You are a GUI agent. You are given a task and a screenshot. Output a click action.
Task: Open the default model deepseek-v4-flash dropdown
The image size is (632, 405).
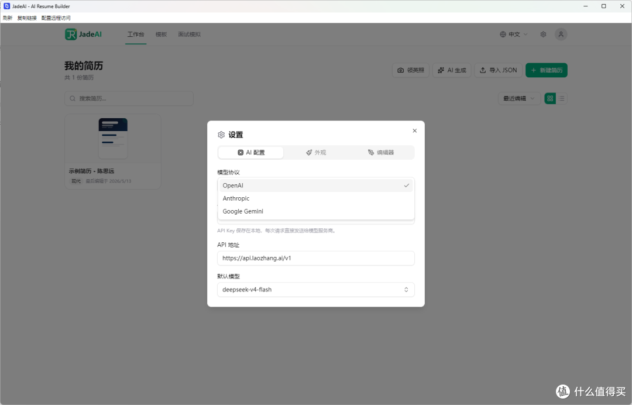[315, 289]
